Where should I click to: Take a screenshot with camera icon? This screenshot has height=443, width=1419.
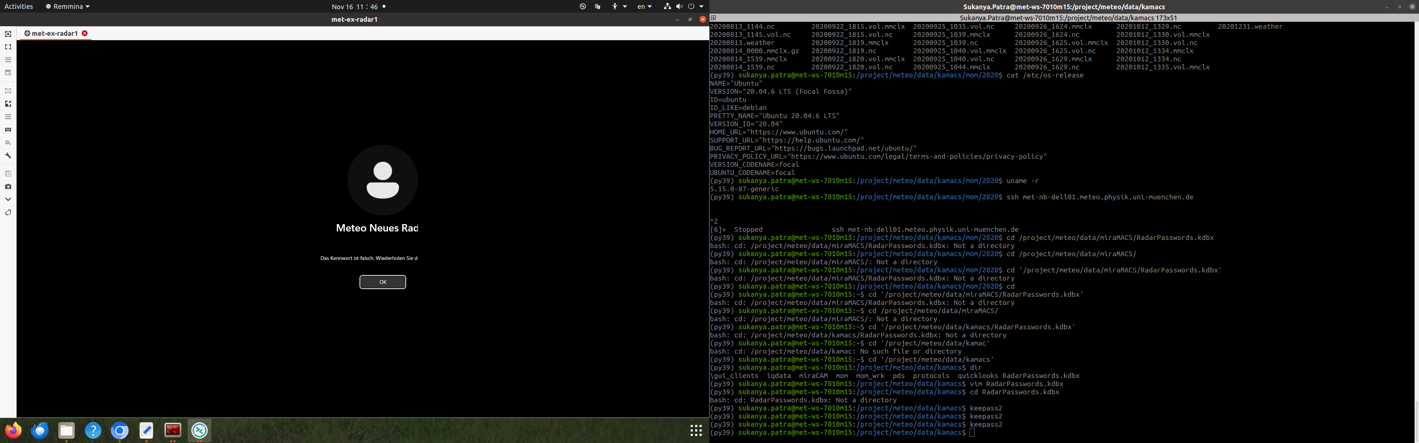[x=8, y=186]
